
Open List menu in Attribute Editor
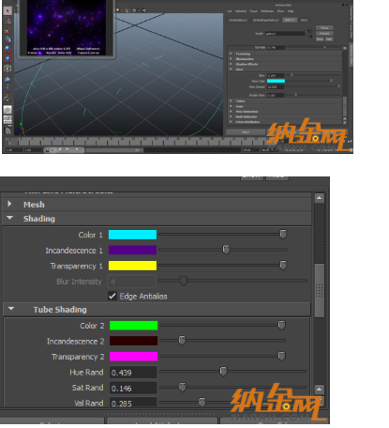click(229, 11)
